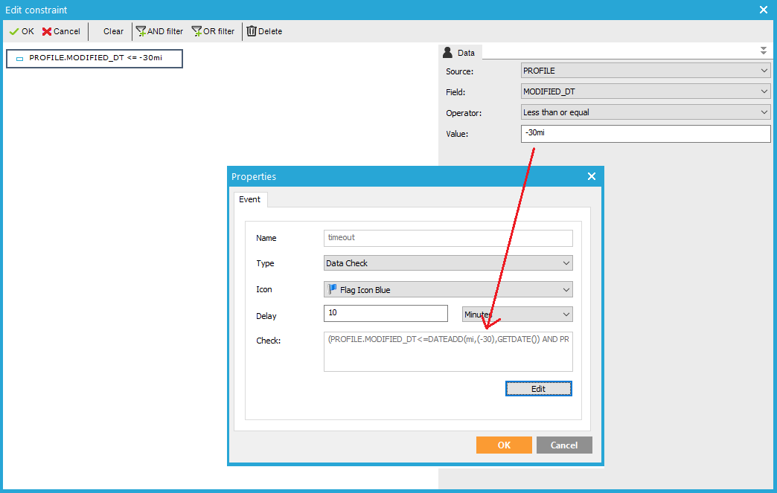The width and height of the screenshot is (777, 493).
Task: Select the PROFILE.MODIFIED_DT constraint node
Action: pos(95,58)
